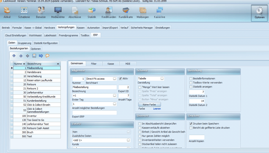Image resolution: width=269 pixels, height=153 pixels.
Task: Switch to the Betrieb tab
Action: coord(6,27)
